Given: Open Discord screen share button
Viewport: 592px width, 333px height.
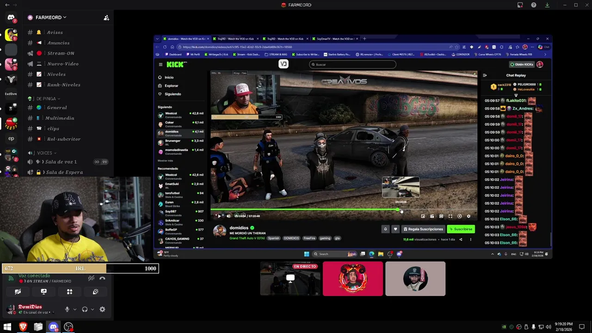Looking at the screenshot, I should coord(43,292).
